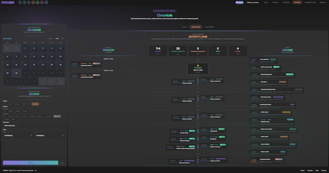This screenshot has width=329, height=173.
Task: Open the Privacy link in the footer
Action: (324, 171)
